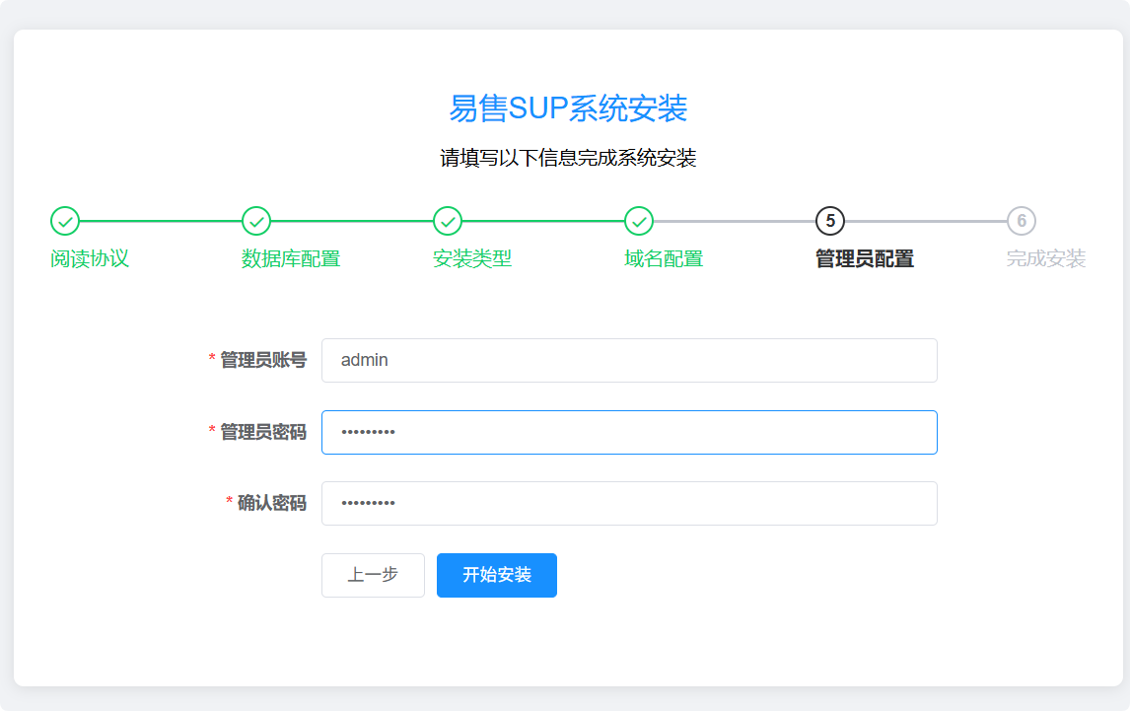Image resolution: width=1130 pixels, height=711 pixels.
Task: Click the first green checkmark in the stepper
Action: 65,223
